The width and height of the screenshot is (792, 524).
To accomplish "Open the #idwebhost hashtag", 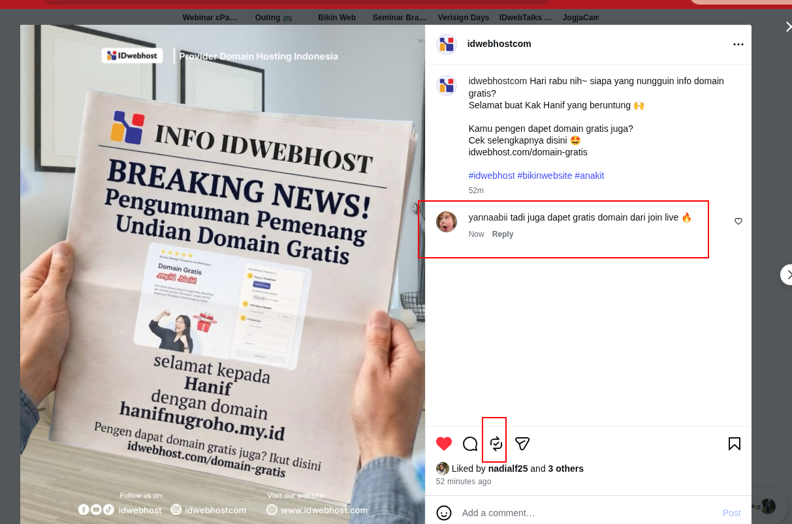I will [492, 176].
